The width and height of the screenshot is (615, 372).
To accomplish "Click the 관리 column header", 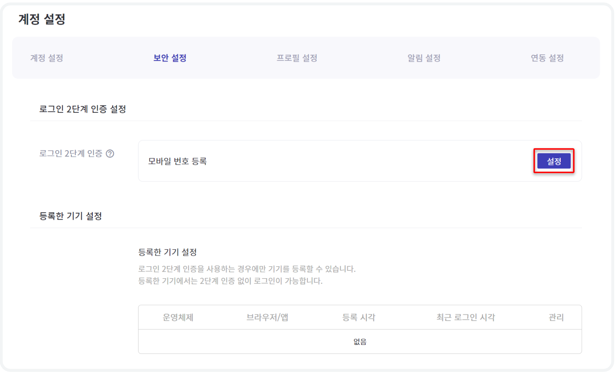I will tap(556, 317).
